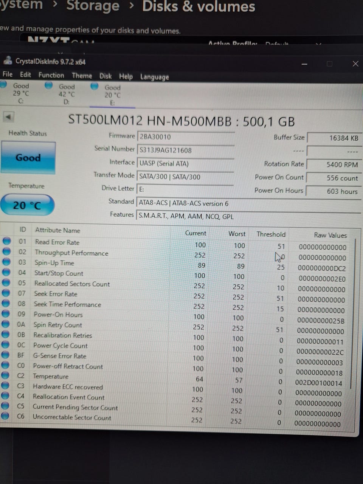Click the status dot for G-Sense Error Rate
The height and width of the screenshot is (484, 363).
click(x=5, y=355)
